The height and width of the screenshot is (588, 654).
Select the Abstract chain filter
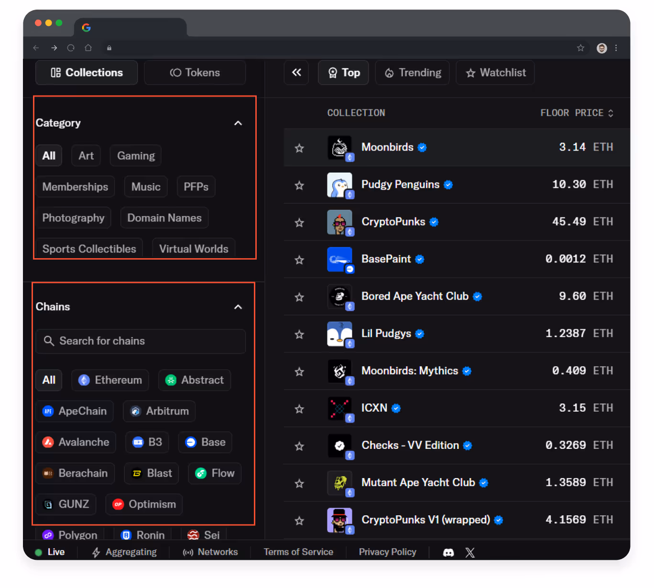point(195,380)
